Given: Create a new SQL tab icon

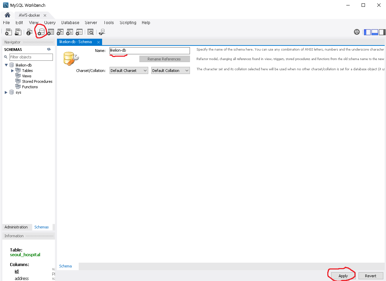Looking at the screenshot, I should point(8,32).
